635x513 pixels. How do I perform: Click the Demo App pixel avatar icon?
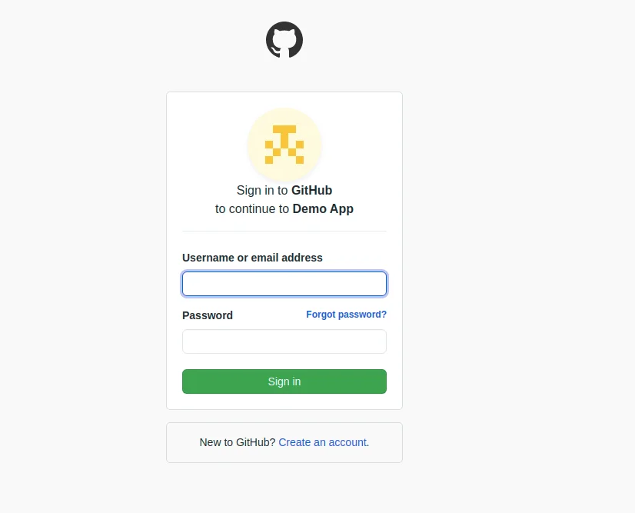[284, 145]
